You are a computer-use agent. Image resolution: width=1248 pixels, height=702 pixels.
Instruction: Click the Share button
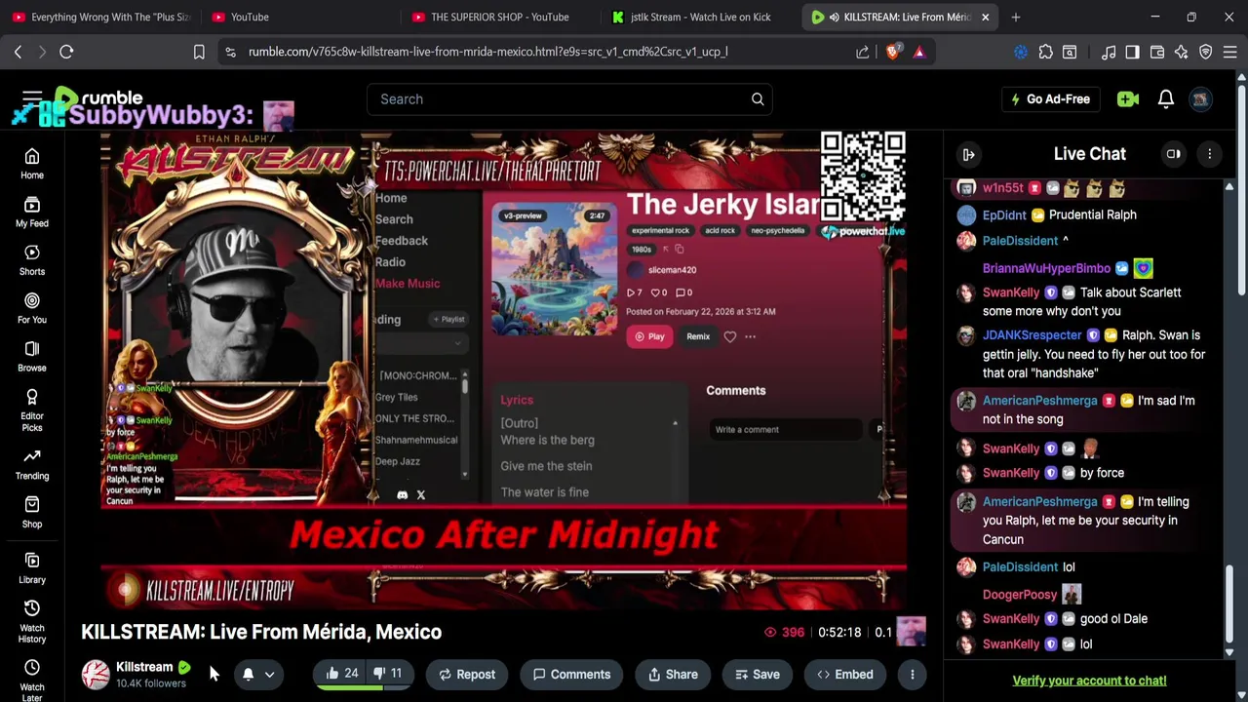672,674
